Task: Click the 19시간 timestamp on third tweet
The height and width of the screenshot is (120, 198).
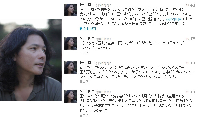Action: 190,63
